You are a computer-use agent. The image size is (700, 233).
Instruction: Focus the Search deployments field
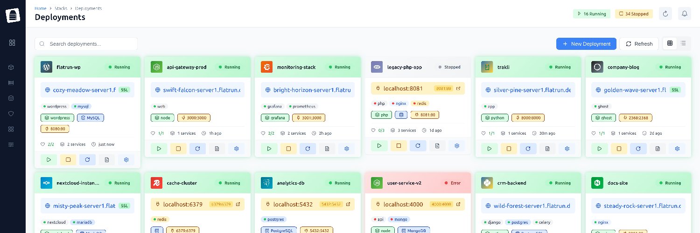click(86, 44)
